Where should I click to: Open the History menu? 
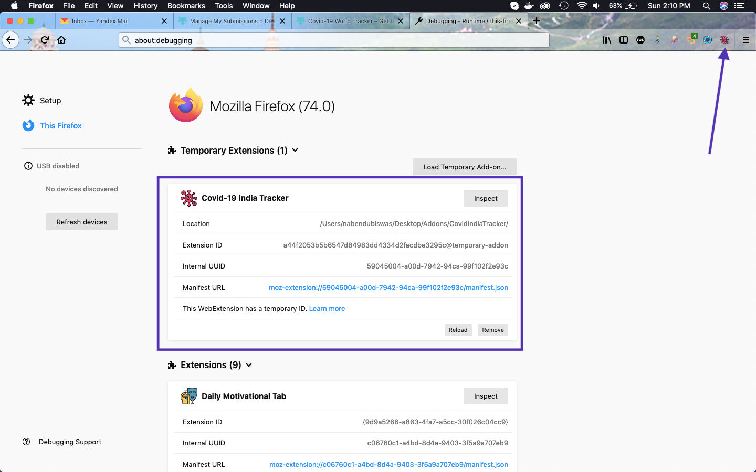(145, 6)
